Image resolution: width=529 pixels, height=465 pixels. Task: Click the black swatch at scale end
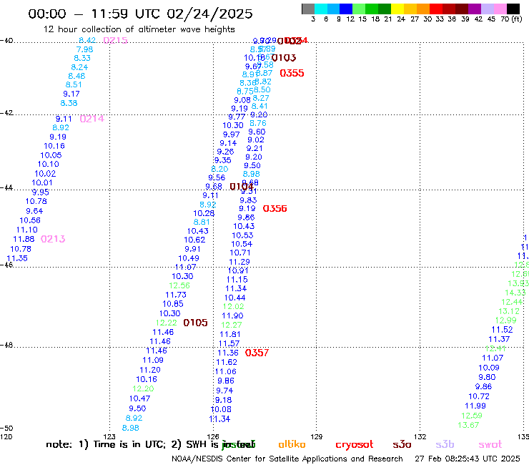point(513,9)
